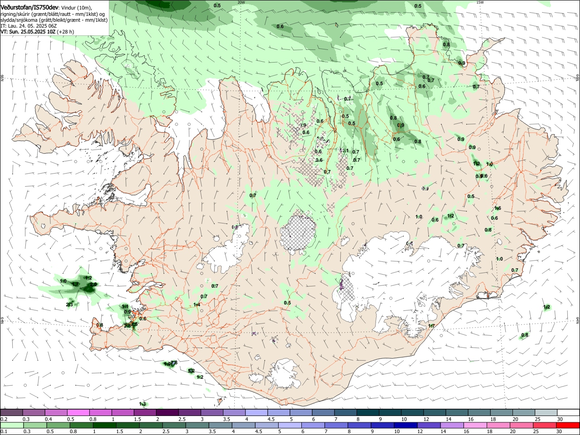This screenshot has height=435, width=580.
Task: Select the lower-row green swatch labeled 0.8
Action: [81, 425]
